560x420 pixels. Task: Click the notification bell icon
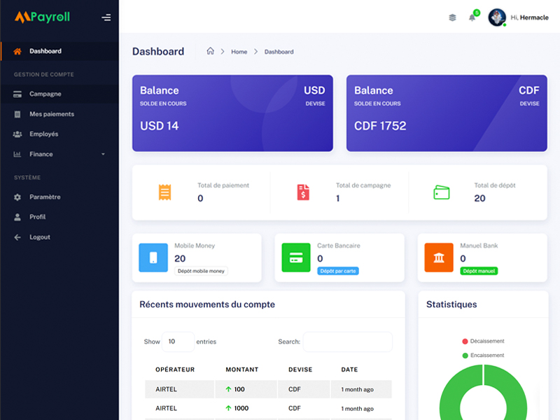472,17
